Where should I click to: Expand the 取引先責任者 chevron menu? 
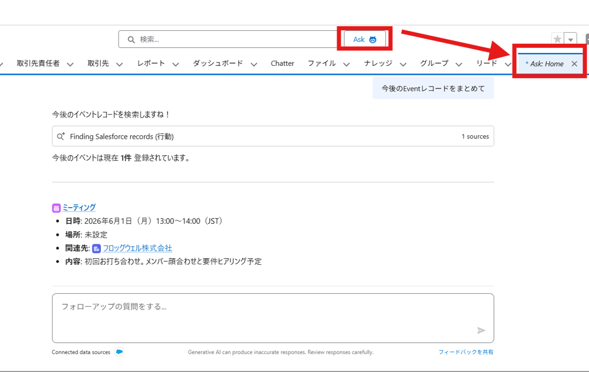[70, 64]
